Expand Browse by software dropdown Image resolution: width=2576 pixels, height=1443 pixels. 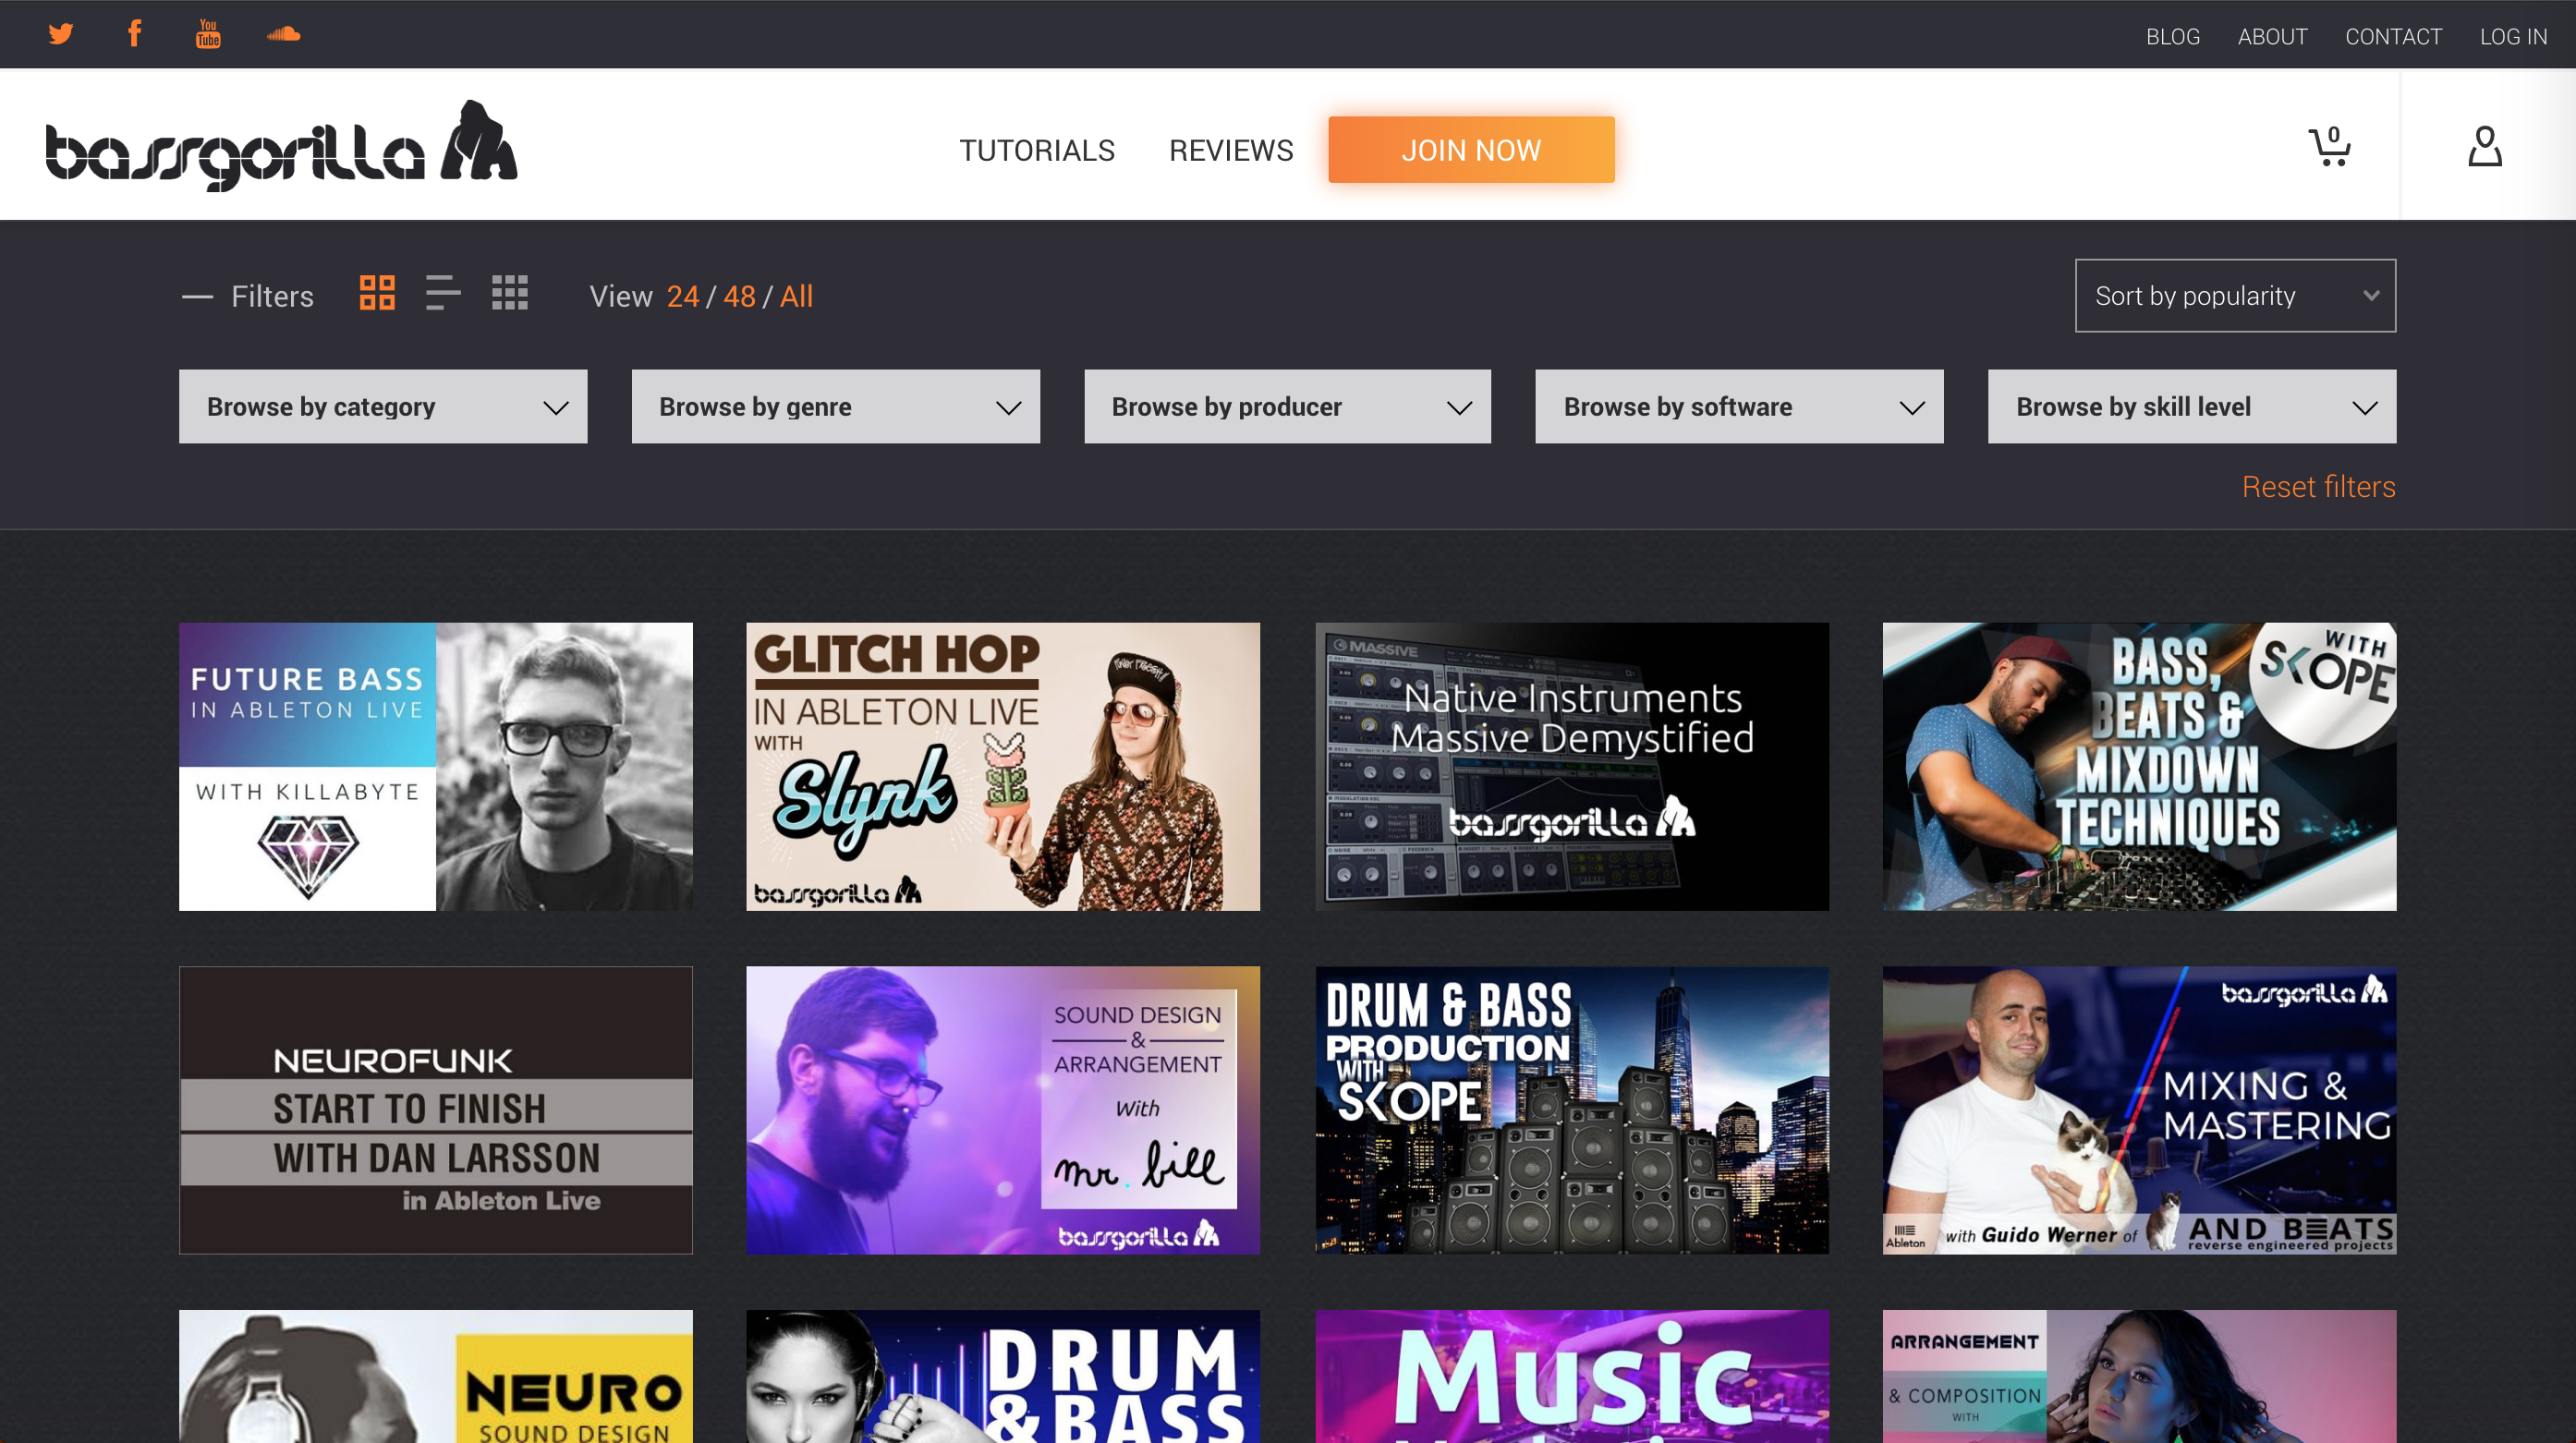(1740, 407)
